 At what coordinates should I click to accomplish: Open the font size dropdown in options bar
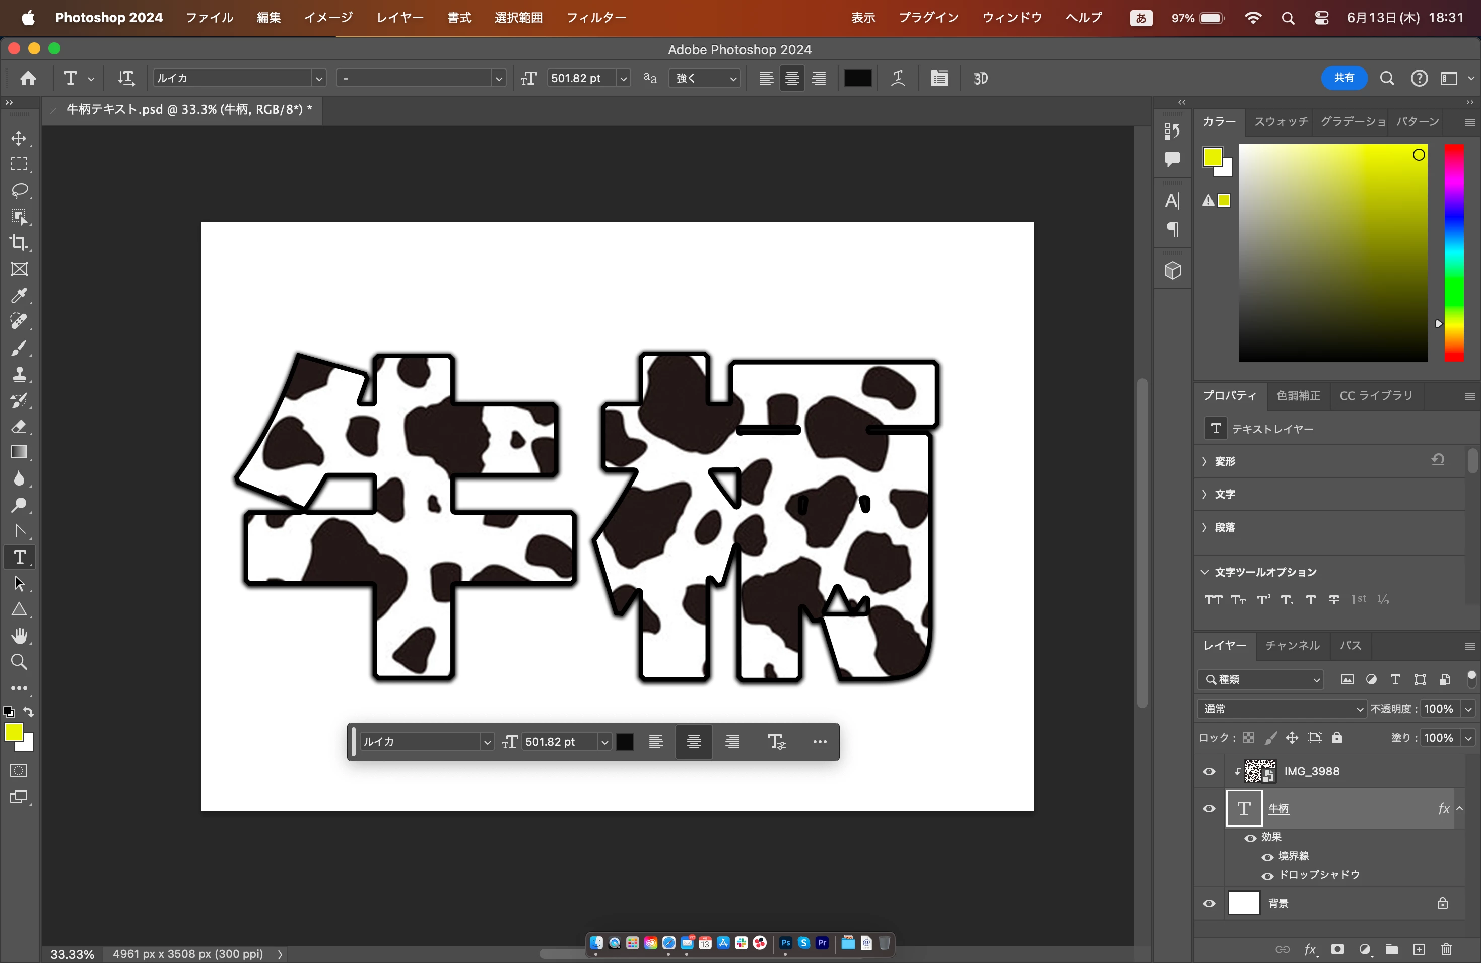(623, 79)
